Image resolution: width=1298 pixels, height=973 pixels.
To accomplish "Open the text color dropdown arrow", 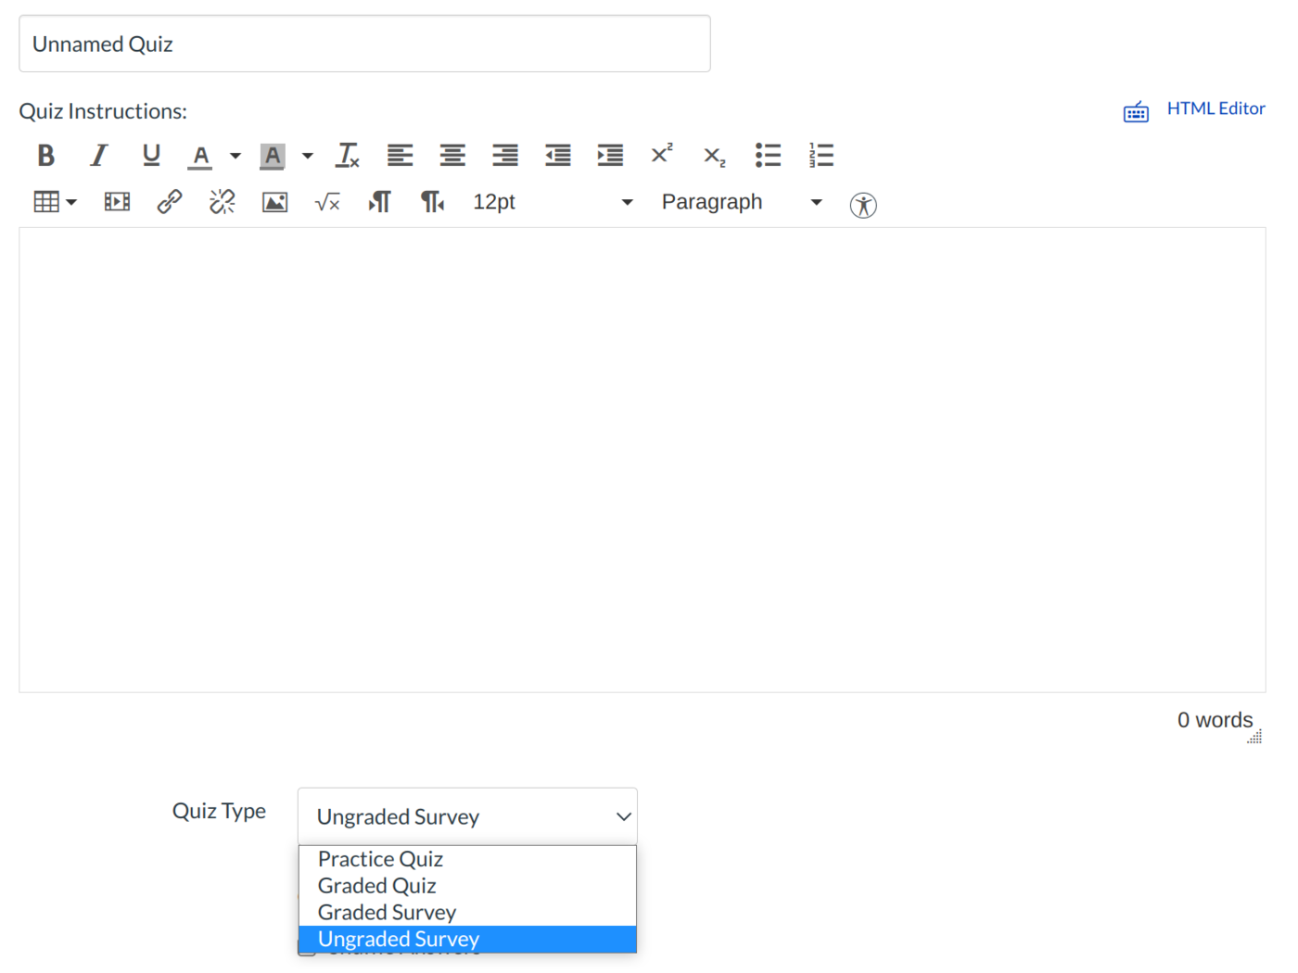I will click(x=235, y=156).
